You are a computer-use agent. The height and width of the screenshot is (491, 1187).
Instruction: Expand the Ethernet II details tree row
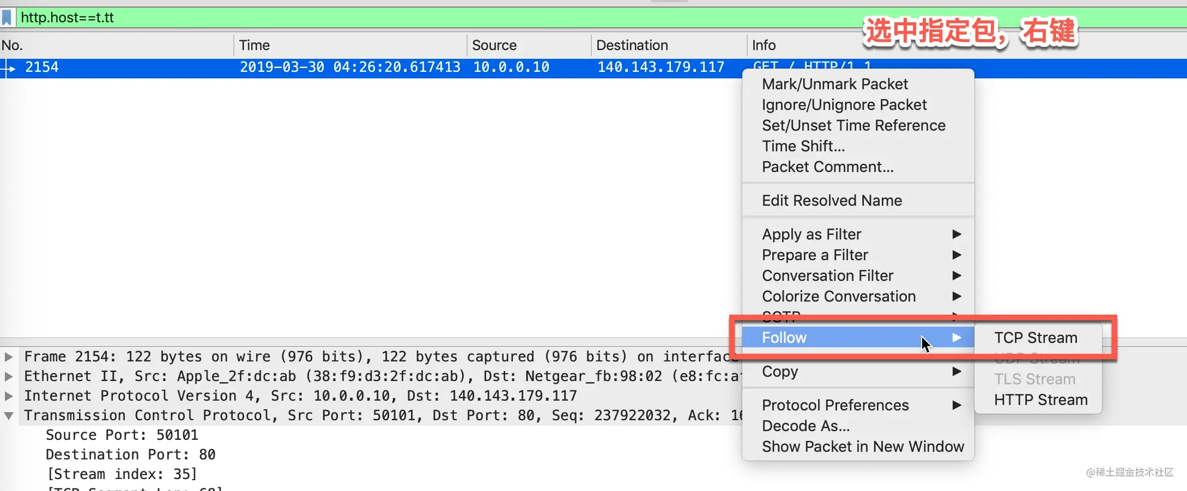(9, 376)
